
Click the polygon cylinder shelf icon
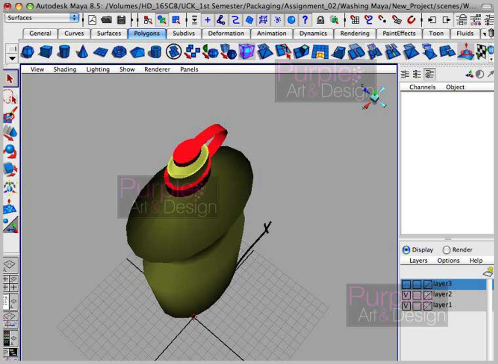[x=64, y=52]
